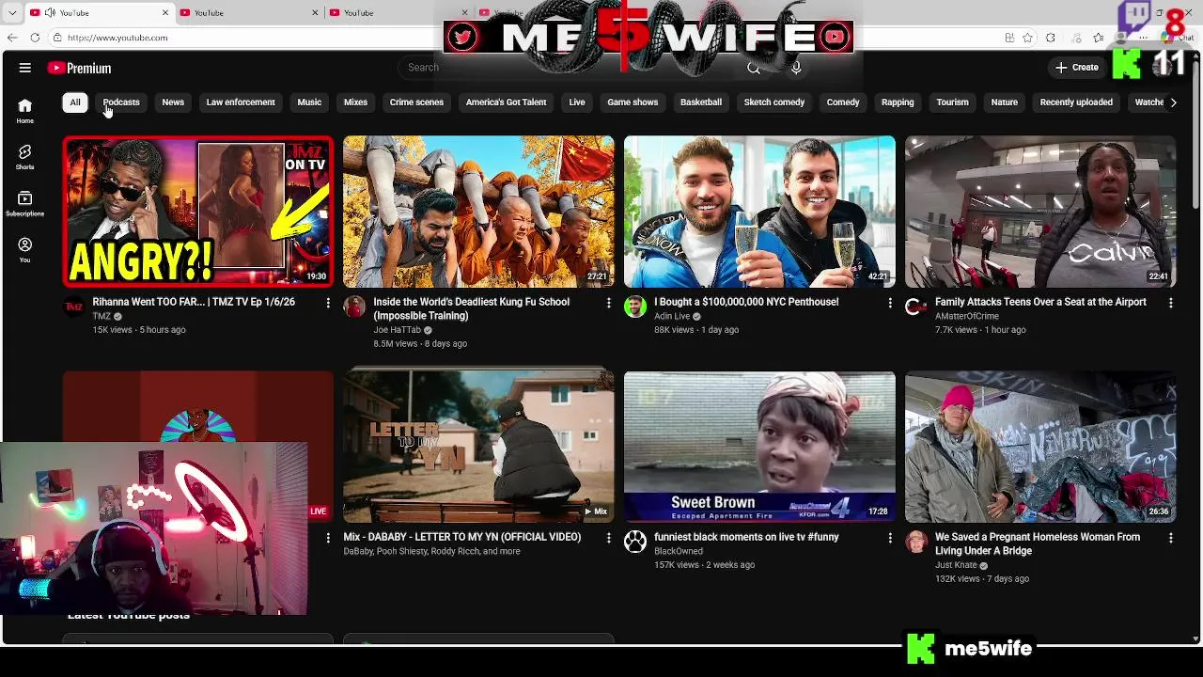Viewport: 1203px width, 677px height.
Task: Click the browser address bar URL
Action: (117, 38)
